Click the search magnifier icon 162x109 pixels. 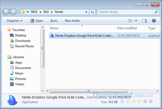click(x=156, y=12)
